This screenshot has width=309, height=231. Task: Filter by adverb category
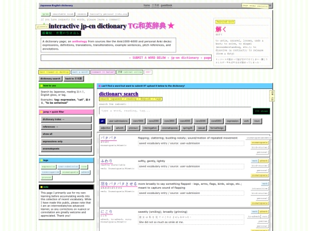120,128
